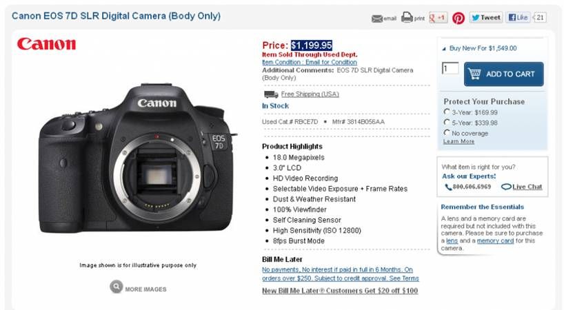The height and width of the screenshot is (310, 564).
Task: Click the Google +1 icon
Action: coord(438,17)
